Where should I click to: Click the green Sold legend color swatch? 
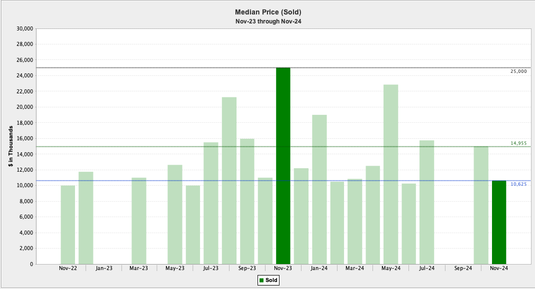[x=261, y=281]
